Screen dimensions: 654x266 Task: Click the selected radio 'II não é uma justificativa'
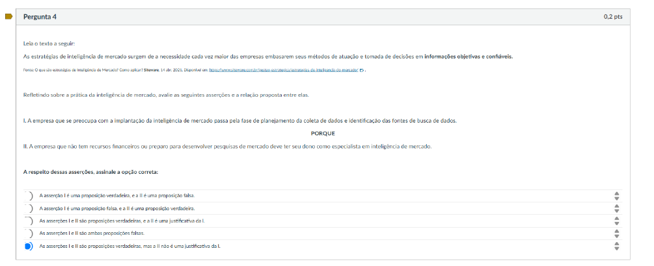28,246
